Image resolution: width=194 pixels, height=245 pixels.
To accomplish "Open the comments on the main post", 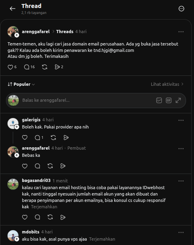I will click(27, 67).
